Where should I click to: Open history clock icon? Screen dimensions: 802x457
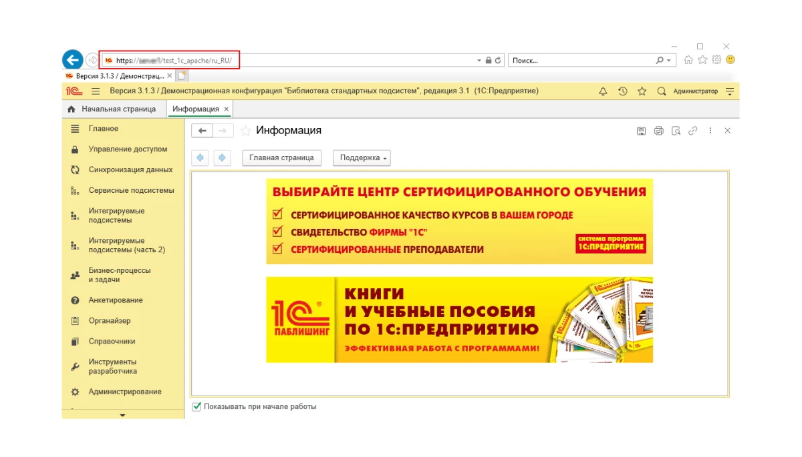(623, 91)
